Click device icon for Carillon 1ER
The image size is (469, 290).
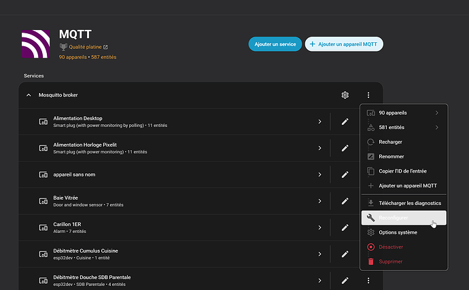coord(44,228)
